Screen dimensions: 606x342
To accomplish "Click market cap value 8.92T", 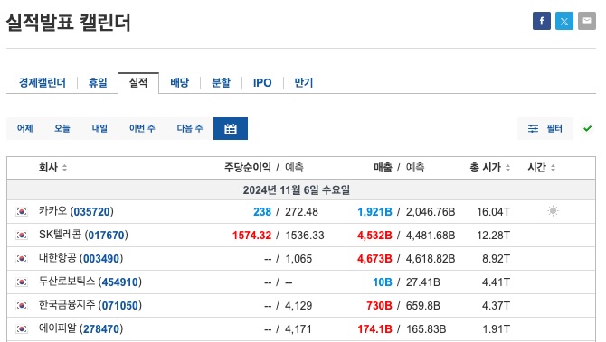I will point(496,259).
